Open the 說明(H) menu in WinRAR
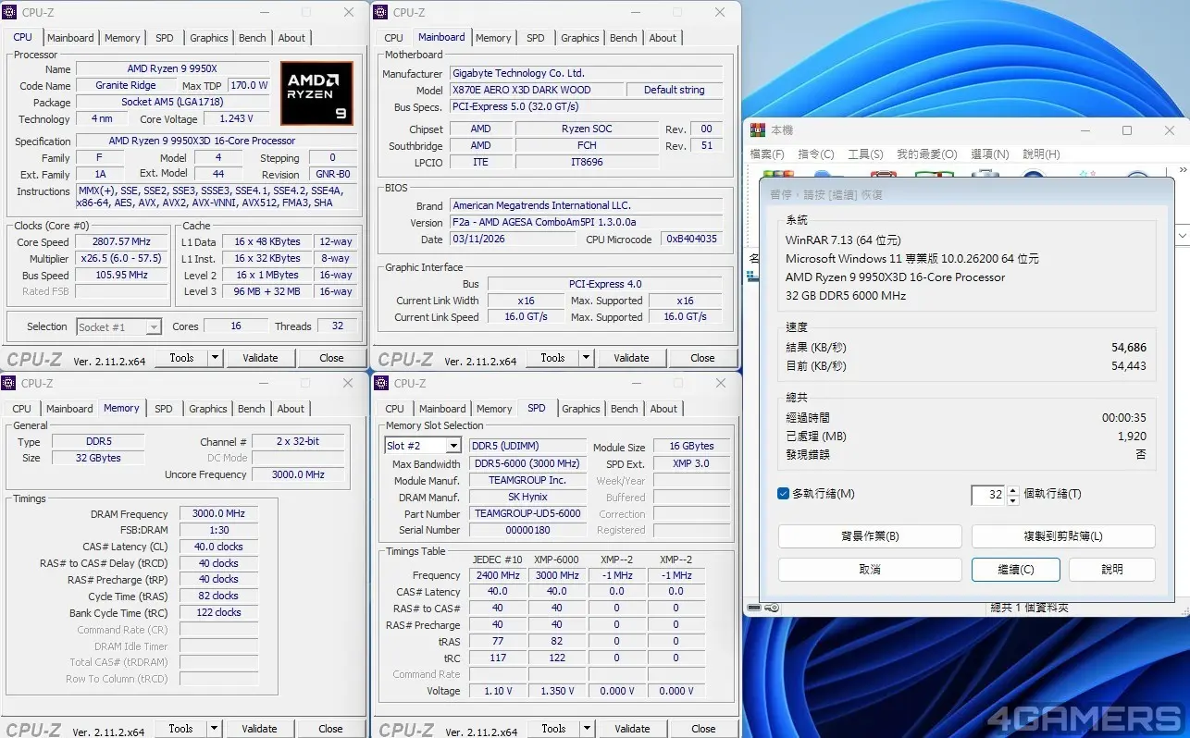 coord(1041,154)
